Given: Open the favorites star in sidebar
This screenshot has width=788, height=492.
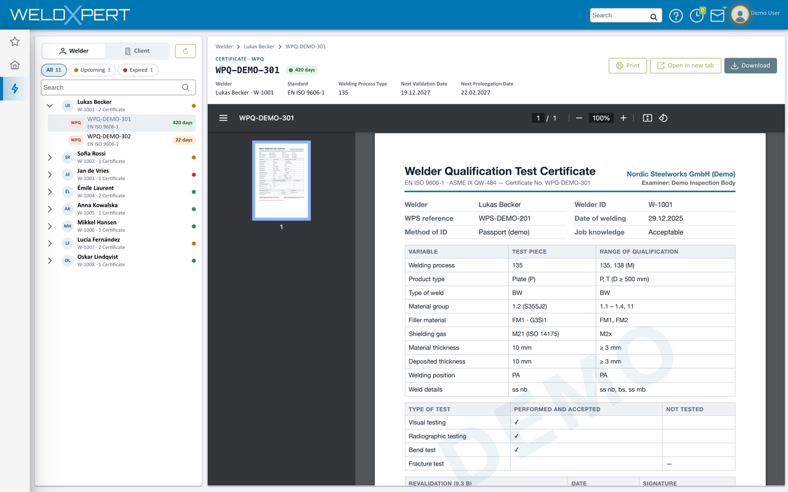Looking at the screenshot, I should pyautogui.click(x=15, y=42).
